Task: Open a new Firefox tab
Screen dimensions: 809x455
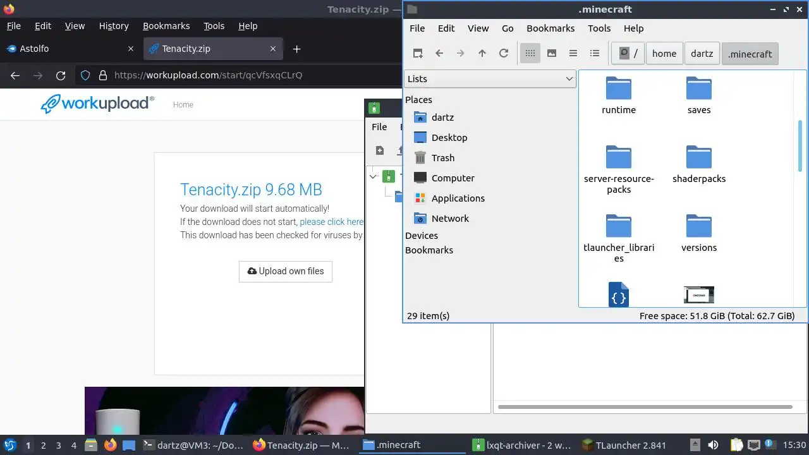Action: coord(296,49)
